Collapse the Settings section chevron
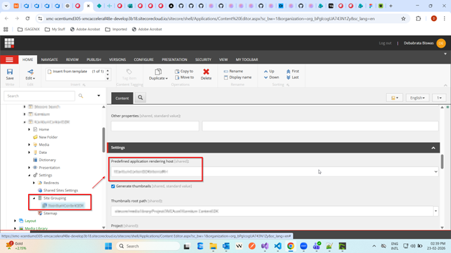Viewport: 451px width, 253px height. click(x=433, y=148)
